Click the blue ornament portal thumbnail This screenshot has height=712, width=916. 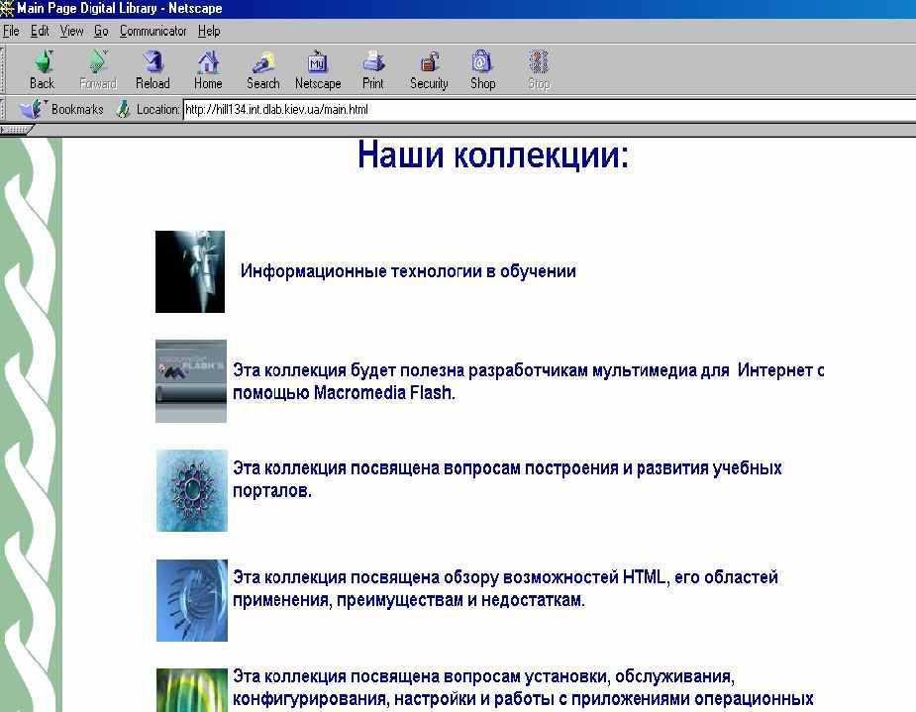coord(191,490)
